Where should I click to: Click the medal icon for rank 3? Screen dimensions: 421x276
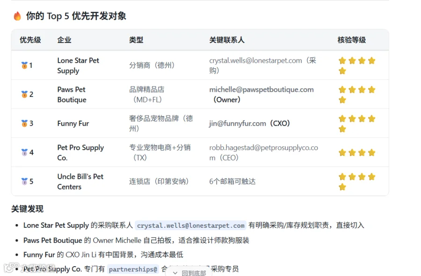coord(24,123)
